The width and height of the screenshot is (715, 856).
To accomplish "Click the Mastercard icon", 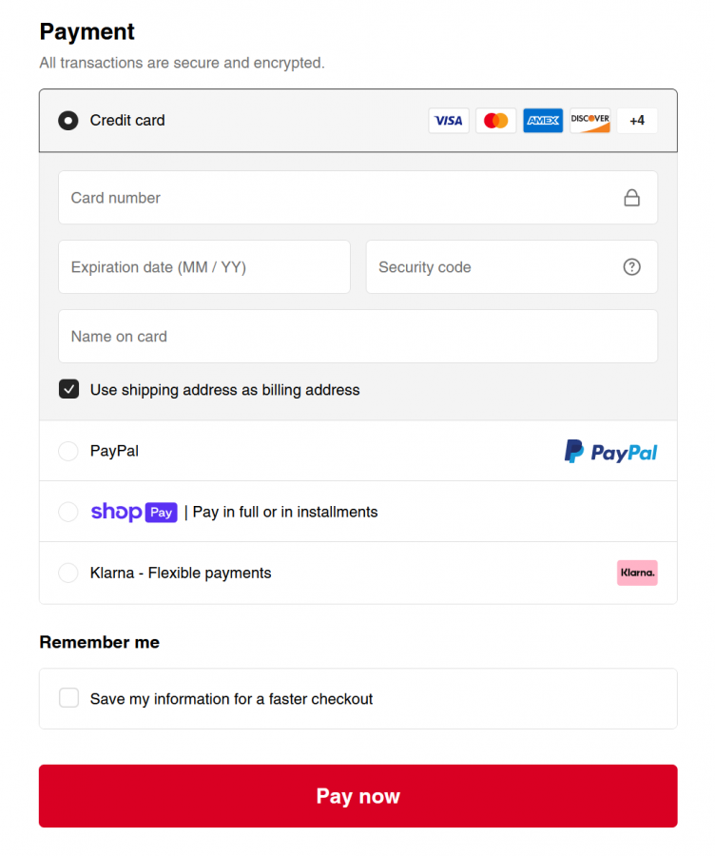I will click(495, 121).
